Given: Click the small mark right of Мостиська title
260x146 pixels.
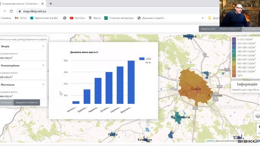Looking at the screenshot, I should tap(43, 84).
